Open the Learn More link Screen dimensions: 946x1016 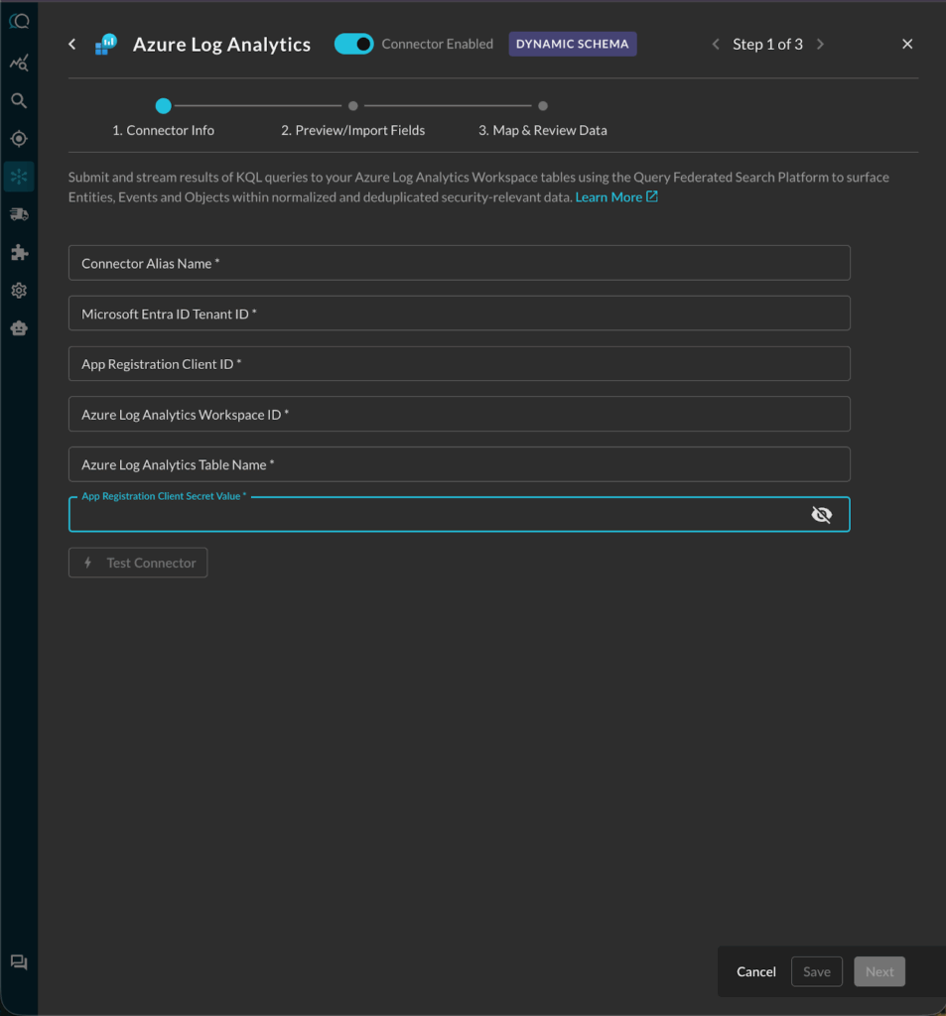(x=616, y=197)
